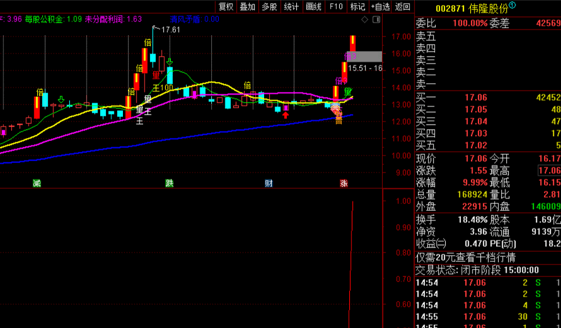Click the latest red limit-up candlestick
Viewport: 561px width, 328px height.
tap(353, 43)
